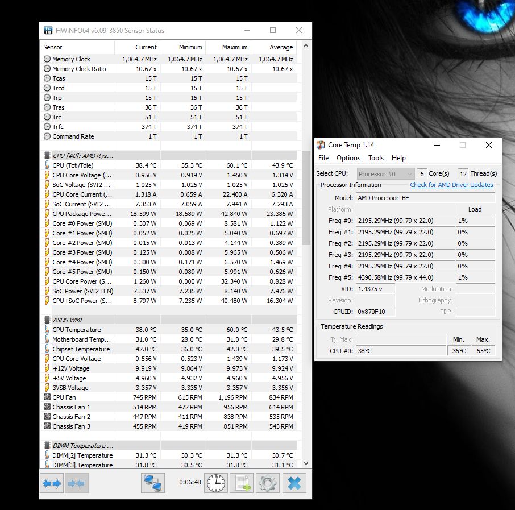Collapse the DIMM Temperature sensor group

coord(83,446)
